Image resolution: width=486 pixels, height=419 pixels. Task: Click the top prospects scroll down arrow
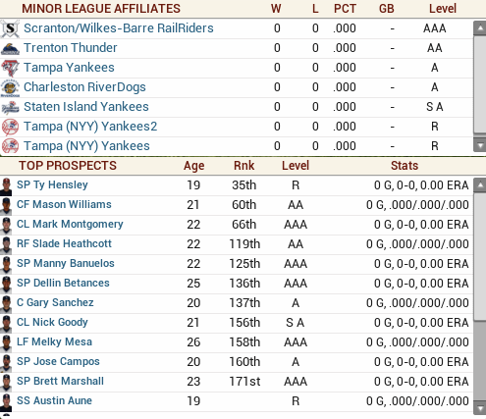click(480, 408)
